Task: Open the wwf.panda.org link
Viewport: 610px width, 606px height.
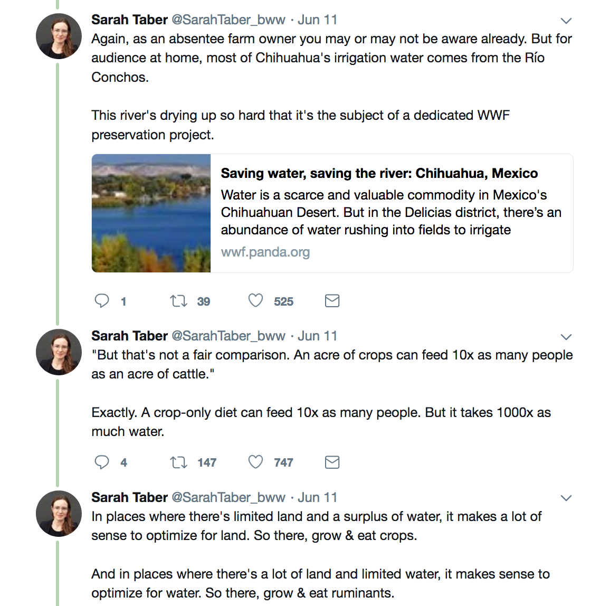Action: click(x=265, y=252)
